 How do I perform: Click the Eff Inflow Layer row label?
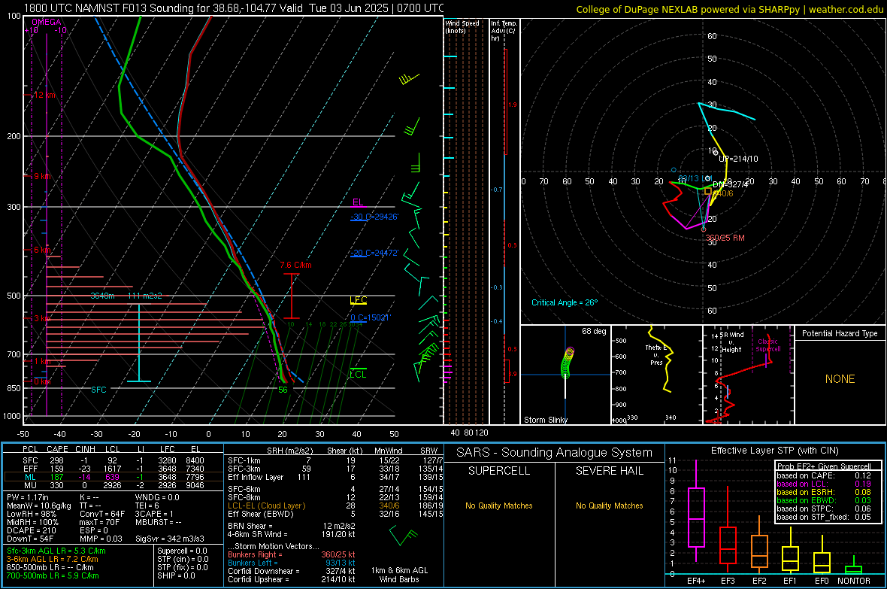pyautogui.click(x=256, y=477)
